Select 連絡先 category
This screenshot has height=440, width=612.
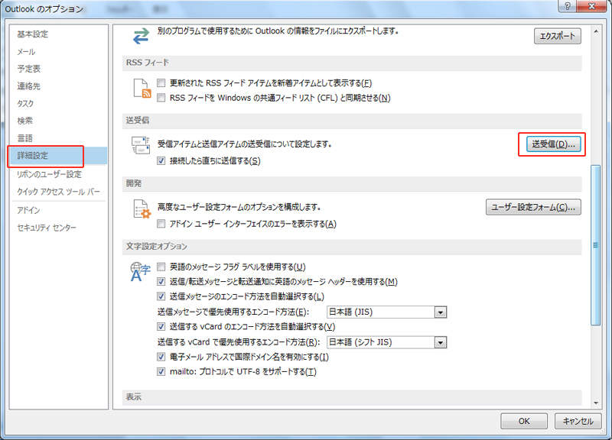click(x=58, y=86)
